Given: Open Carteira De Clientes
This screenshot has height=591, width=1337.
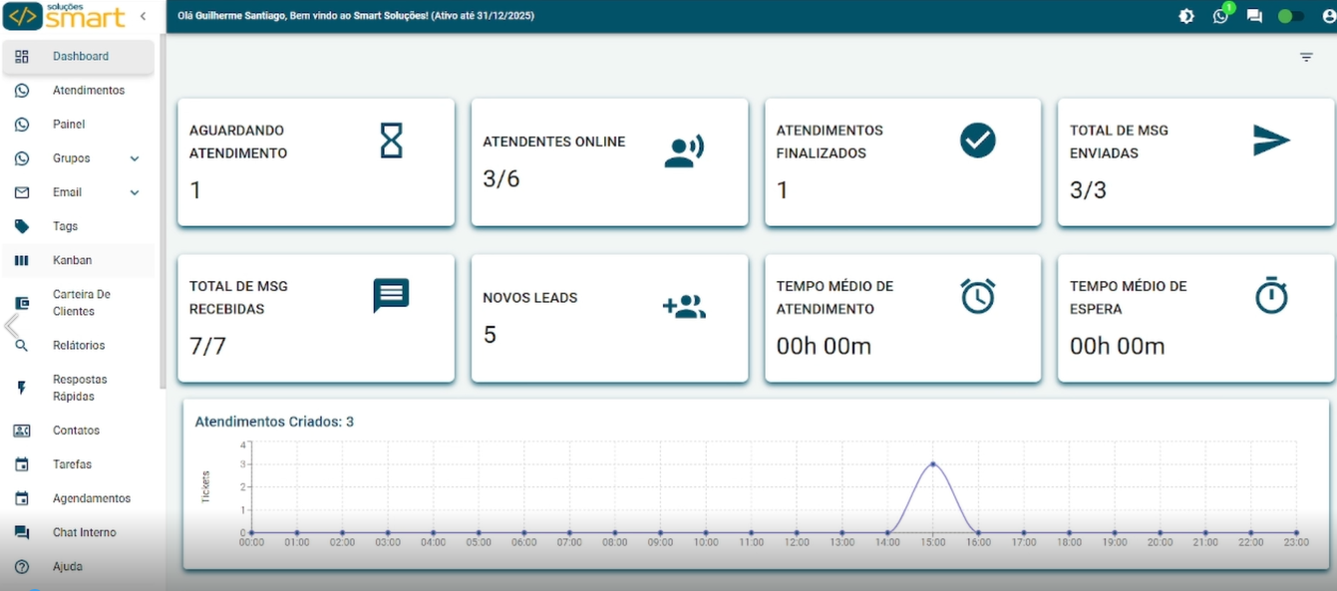Looking at the screenshot, I should [x=78, y=303].
